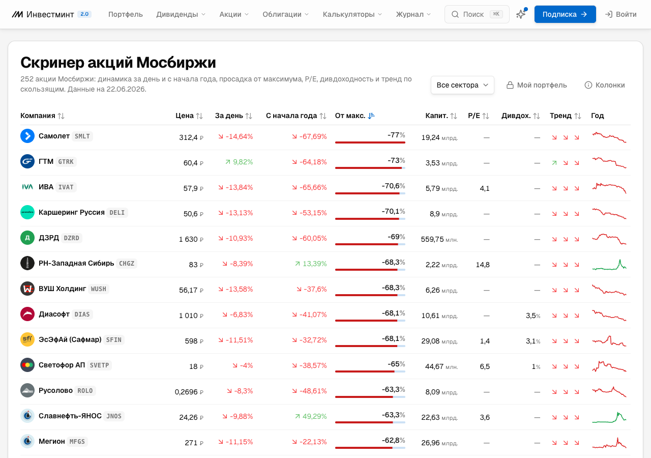The width and height of the screenshot is (651, 458).
Task: Open the Диасофт company logo
Action: tap(27, 314)
